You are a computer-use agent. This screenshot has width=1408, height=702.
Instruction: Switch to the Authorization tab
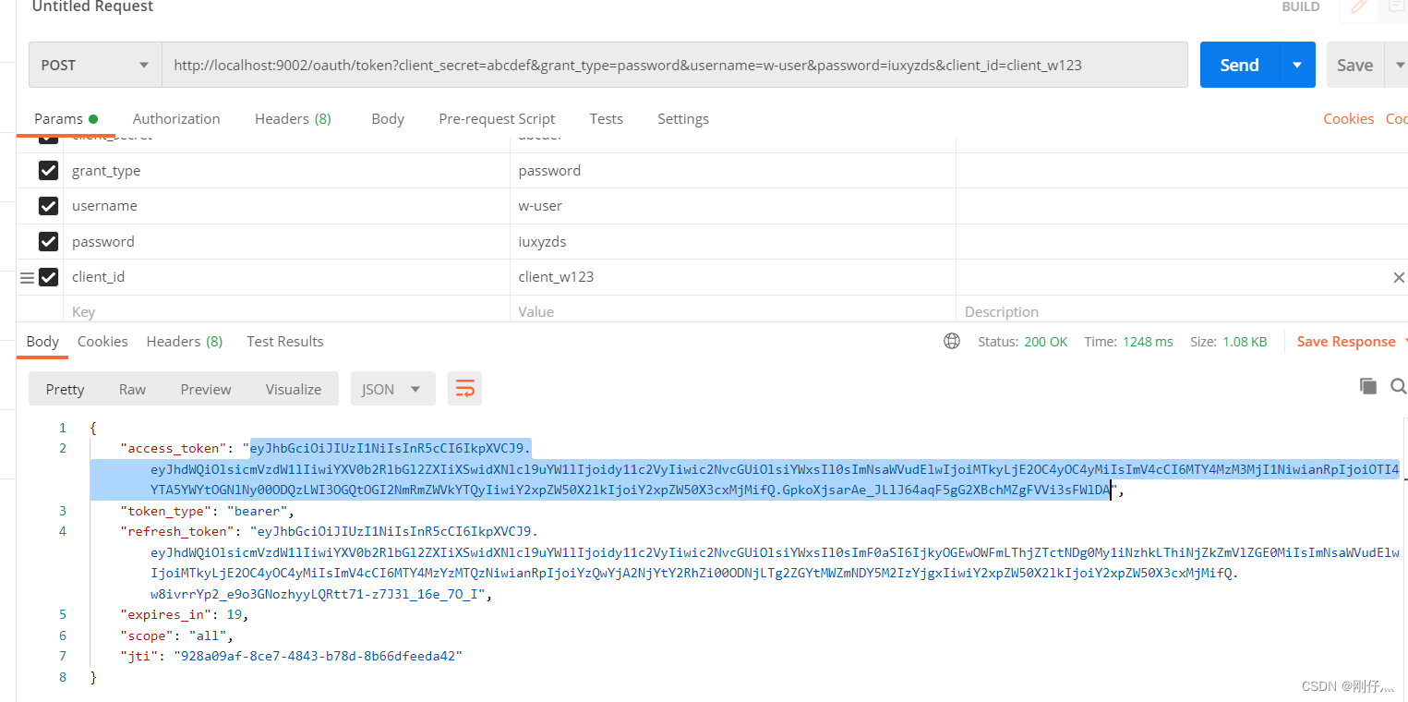point(176,118)
